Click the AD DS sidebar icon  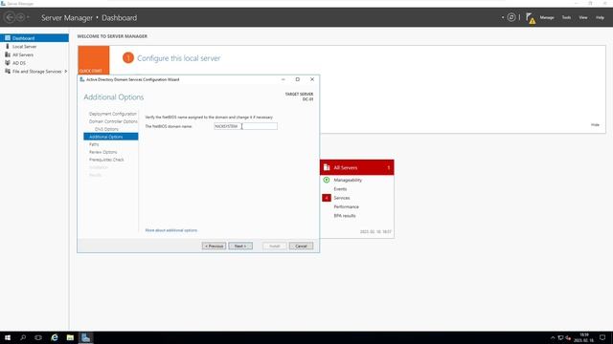(8, 63)
